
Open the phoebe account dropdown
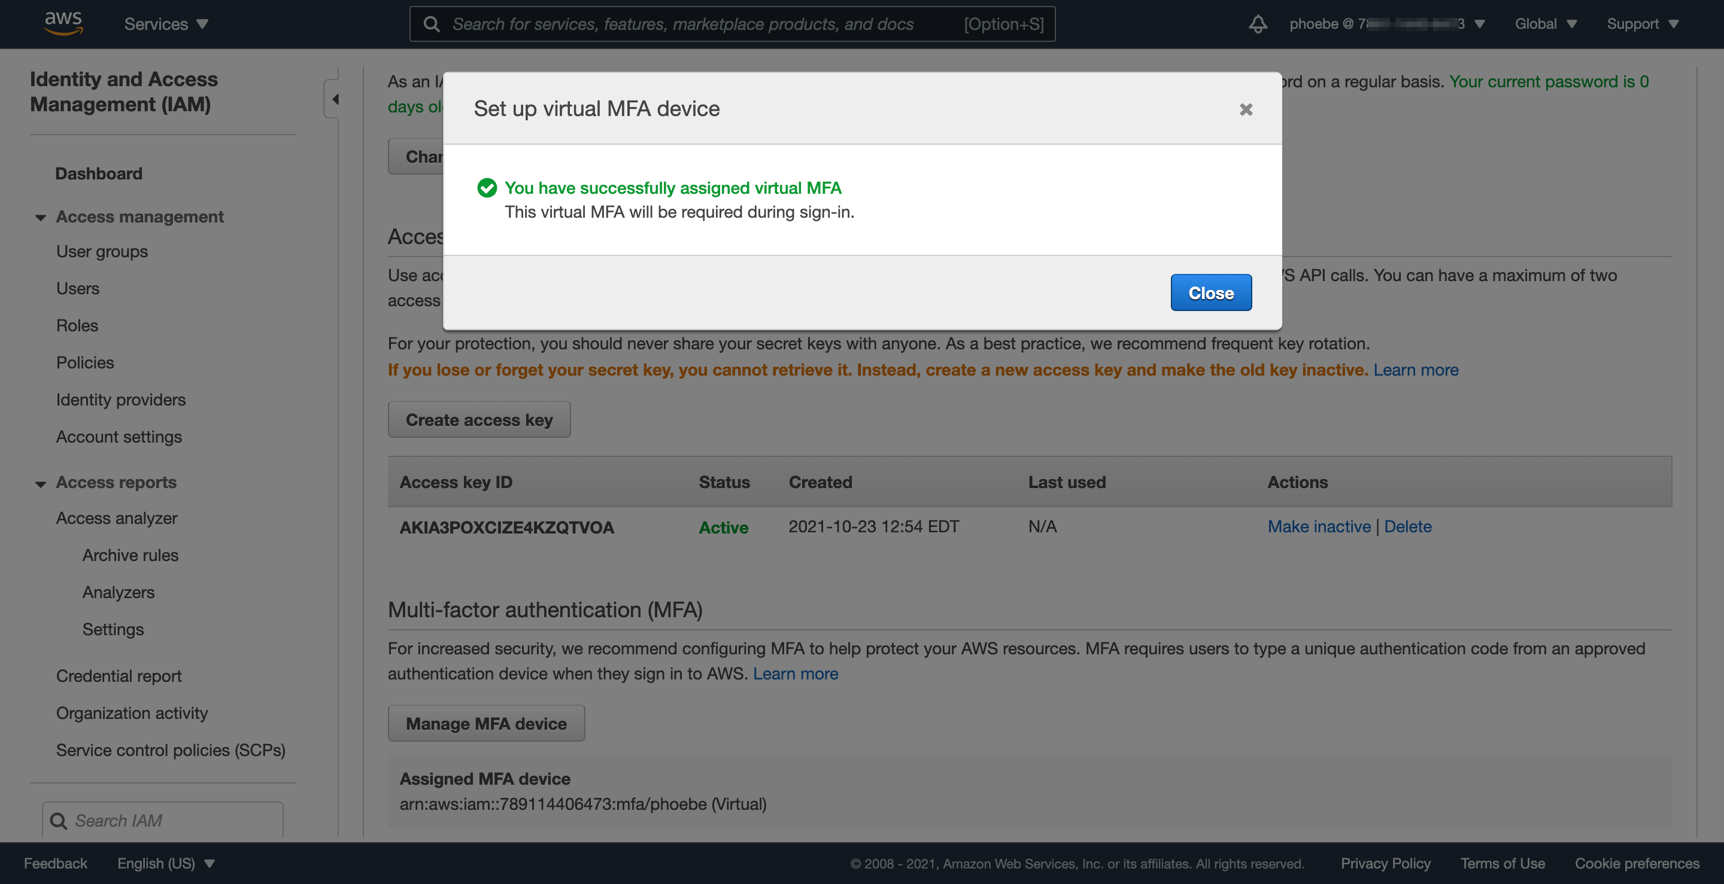point(1388,24)
